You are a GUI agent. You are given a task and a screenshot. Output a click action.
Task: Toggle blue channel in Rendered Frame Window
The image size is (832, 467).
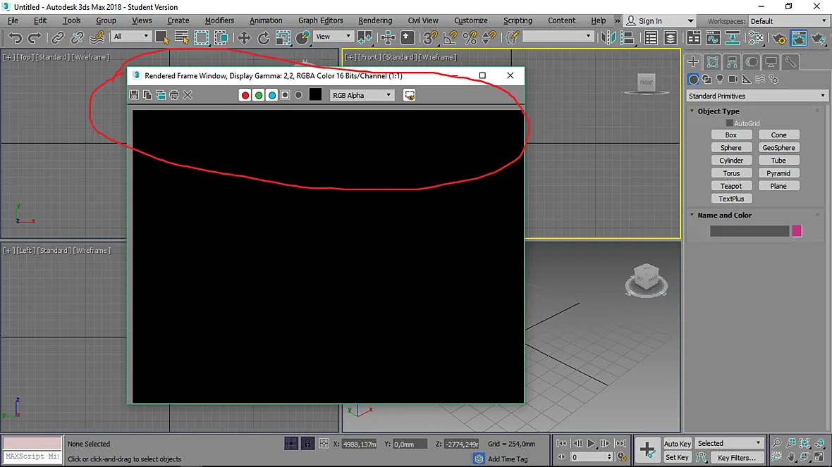click(271, 95)
